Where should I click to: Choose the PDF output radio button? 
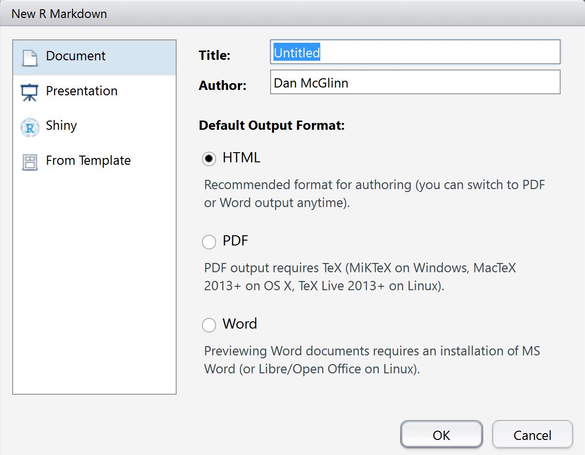(x=209, y=242)
